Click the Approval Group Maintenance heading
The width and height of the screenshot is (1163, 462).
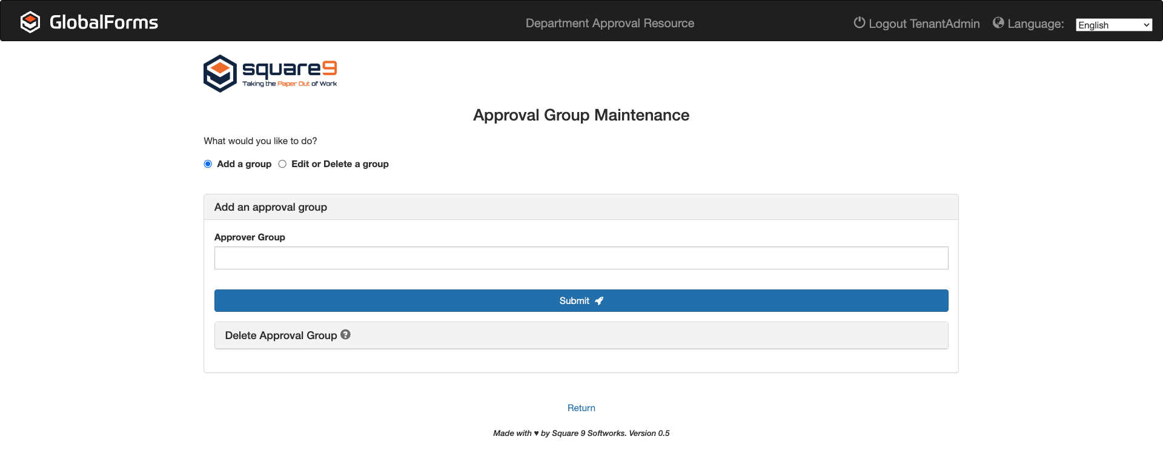pos(581,115)
